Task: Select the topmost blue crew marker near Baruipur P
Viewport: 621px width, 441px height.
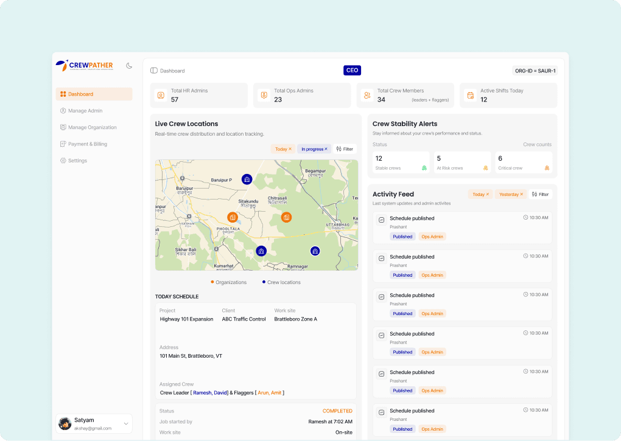Action: (247, 179)
